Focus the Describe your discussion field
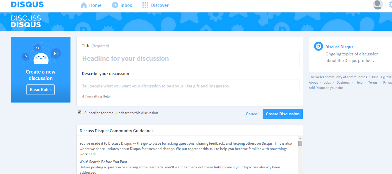Screen dimensions: 392x174 [x=190, y=86]
